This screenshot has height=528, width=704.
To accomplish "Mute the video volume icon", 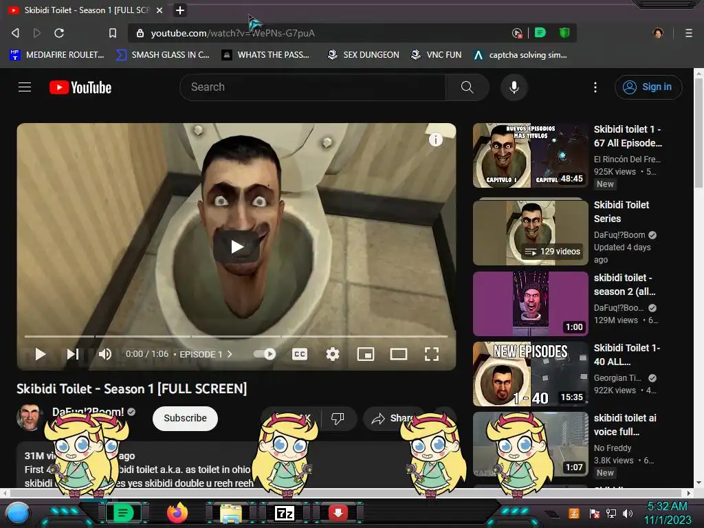I will coord(105,354).
